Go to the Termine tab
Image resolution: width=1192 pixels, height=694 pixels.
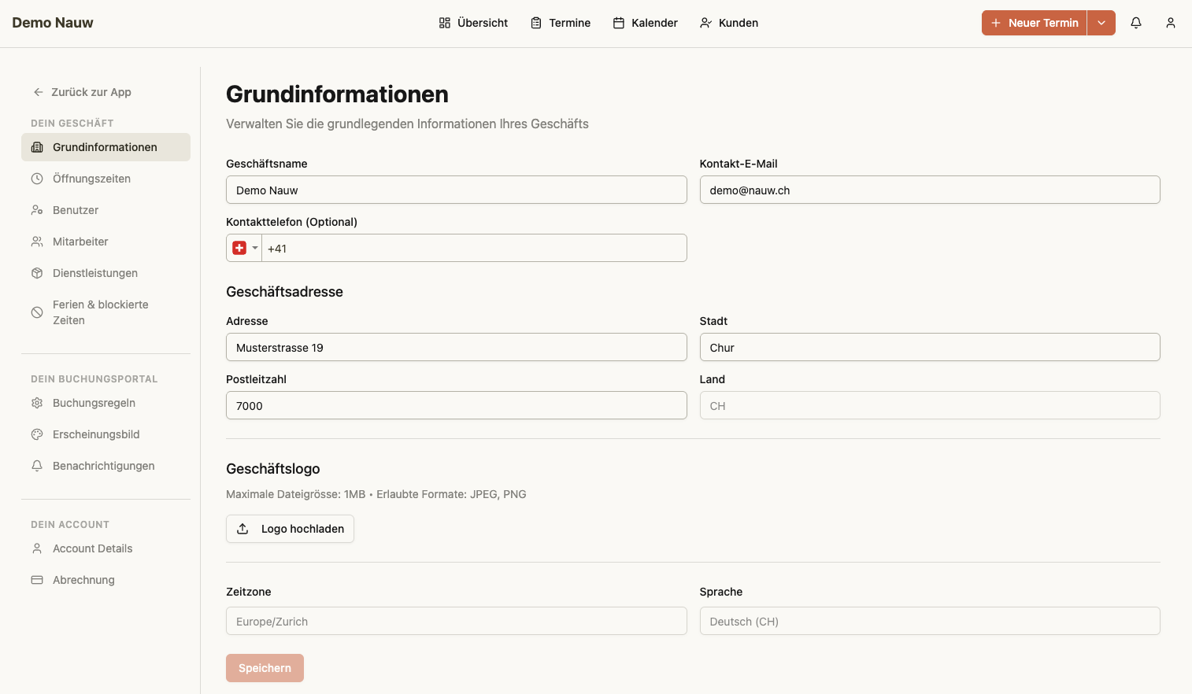(x=561, y=23)
